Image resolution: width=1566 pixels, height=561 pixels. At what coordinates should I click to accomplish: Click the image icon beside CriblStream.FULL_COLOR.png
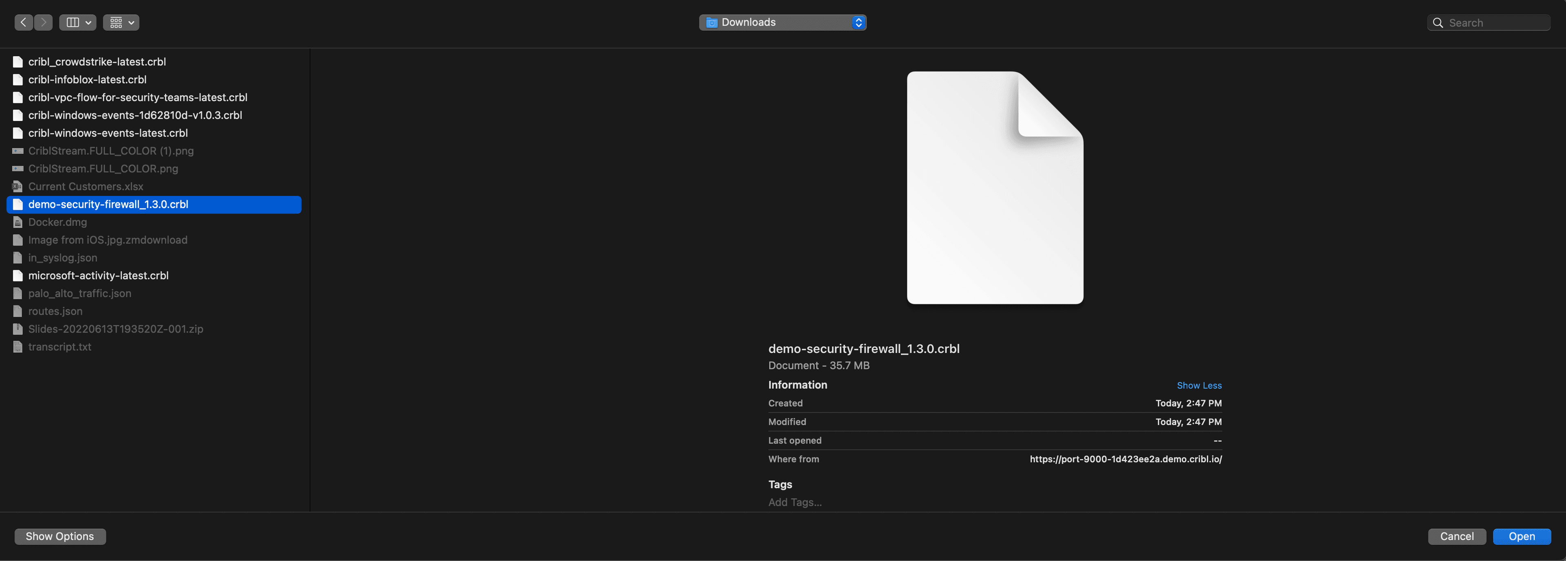click(x=17, y=169)
